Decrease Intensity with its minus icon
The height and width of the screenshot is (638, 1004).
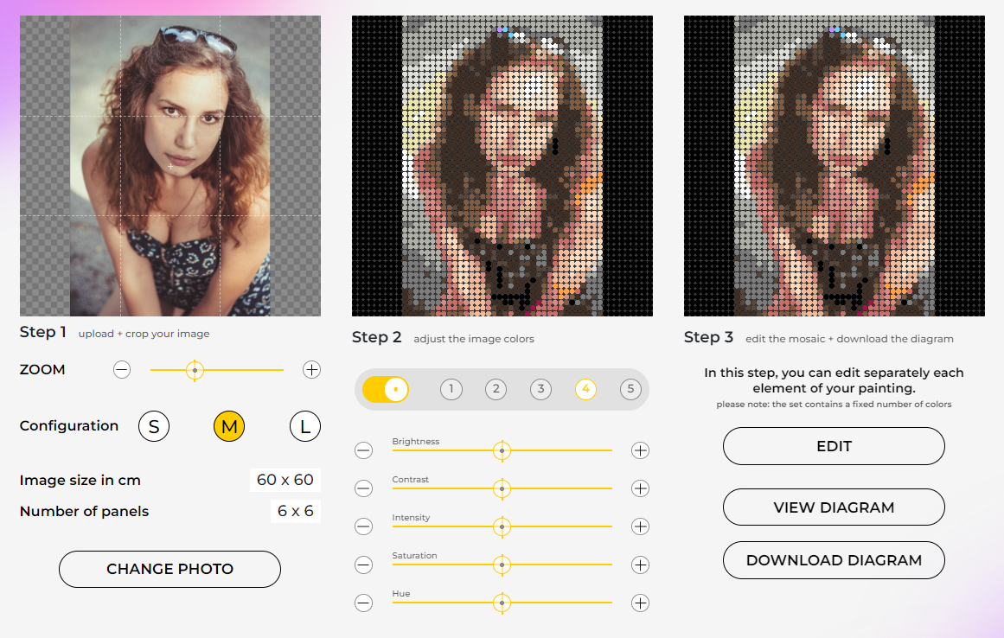tap(364, 526)
